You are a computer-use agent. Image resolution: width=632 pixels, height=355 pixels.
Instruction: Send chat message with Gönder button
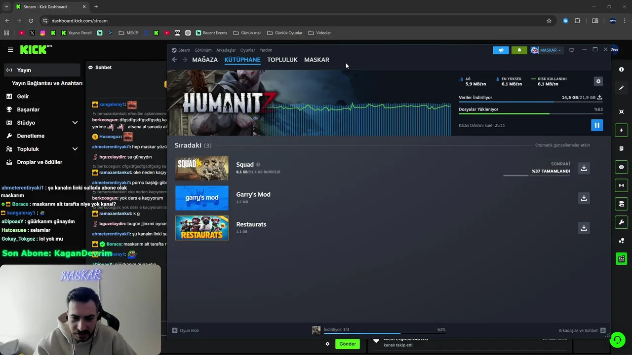click(347, 344)
